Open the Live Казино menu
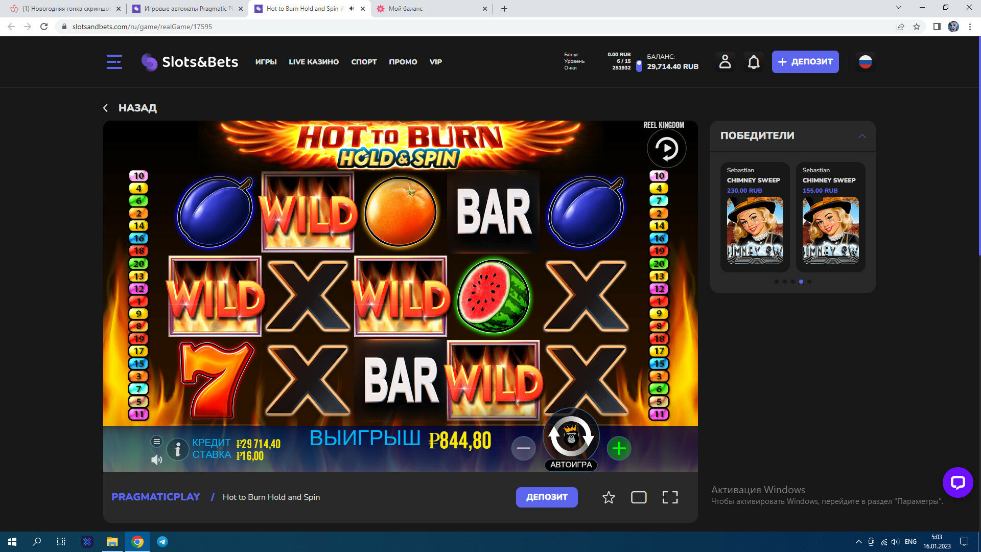This screenshot has height=552, width=981. coord(313,62)
